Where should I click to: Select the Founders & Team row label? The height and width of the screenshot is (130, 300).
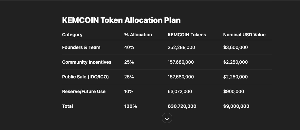tap(81, 47)
